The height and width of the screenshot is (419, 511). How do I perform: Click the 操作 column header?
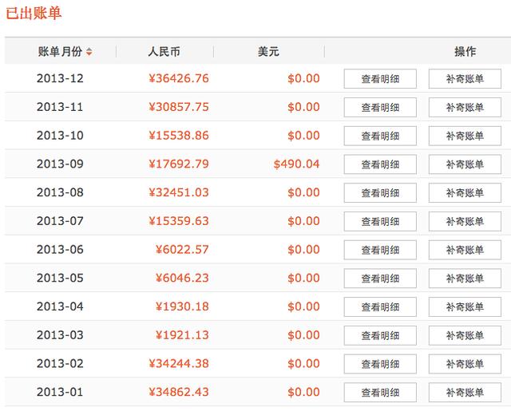point(465,52)
